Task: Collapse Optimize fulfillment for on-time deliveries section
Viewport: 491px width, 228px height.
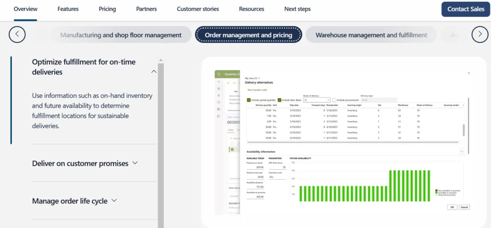Action: 154,72
